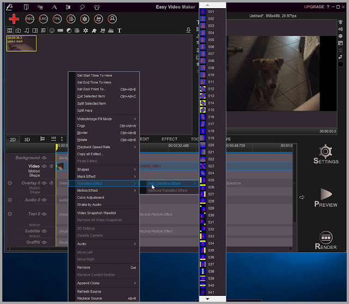Toggle visibility eye of Video track
The width and height of the screenshot is (349, 304).
pyautogui.click(x=44, y=166)
